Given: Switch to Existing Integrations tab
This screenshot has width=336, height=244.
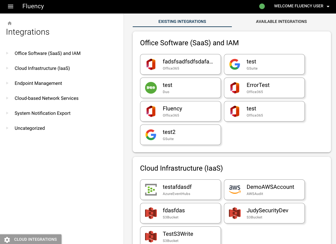Looking at the screenshot, I should [182, 21].
